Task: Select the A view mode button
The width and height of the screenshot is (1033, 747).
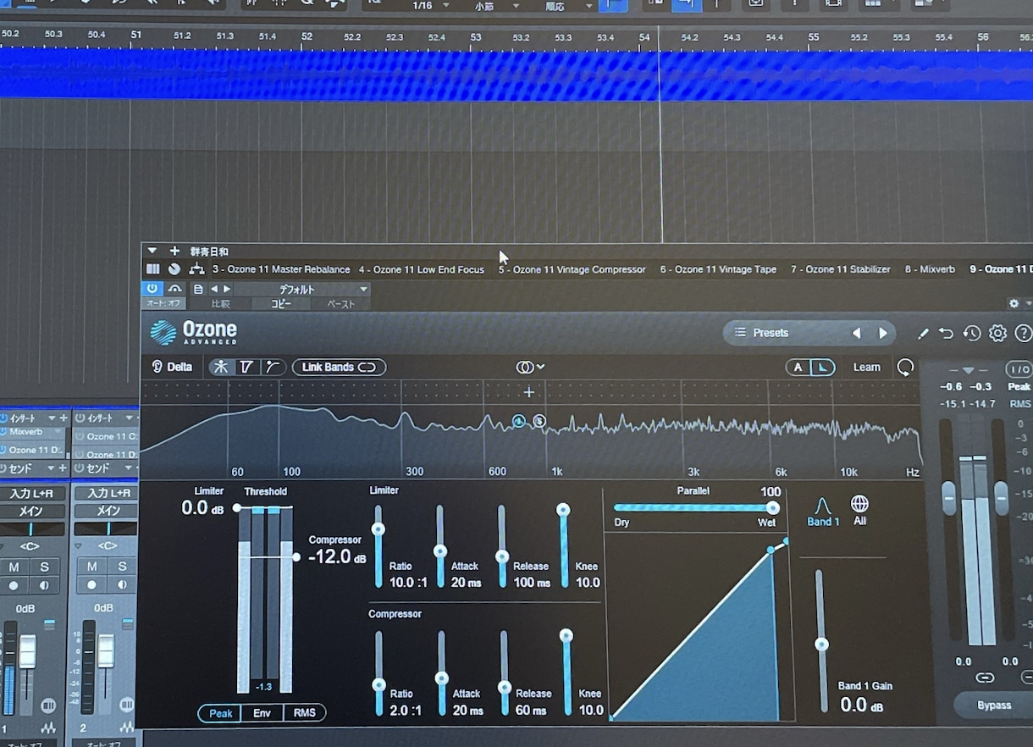Action: tap(798, 368)
